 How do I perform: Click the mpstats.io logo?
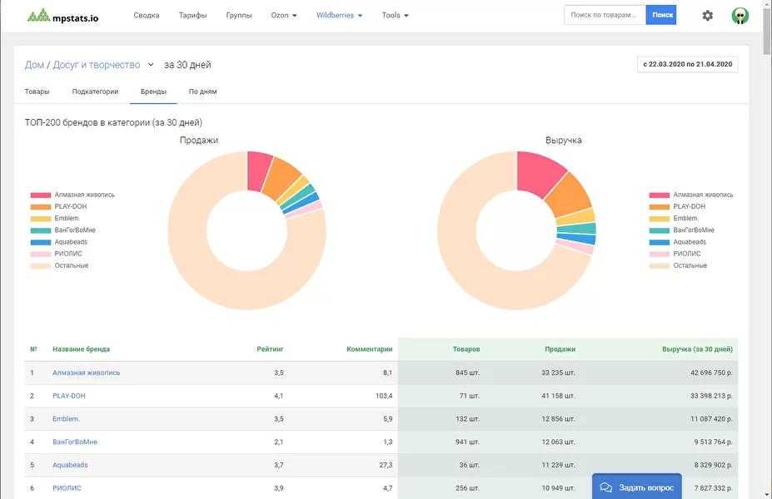(63, 16)
